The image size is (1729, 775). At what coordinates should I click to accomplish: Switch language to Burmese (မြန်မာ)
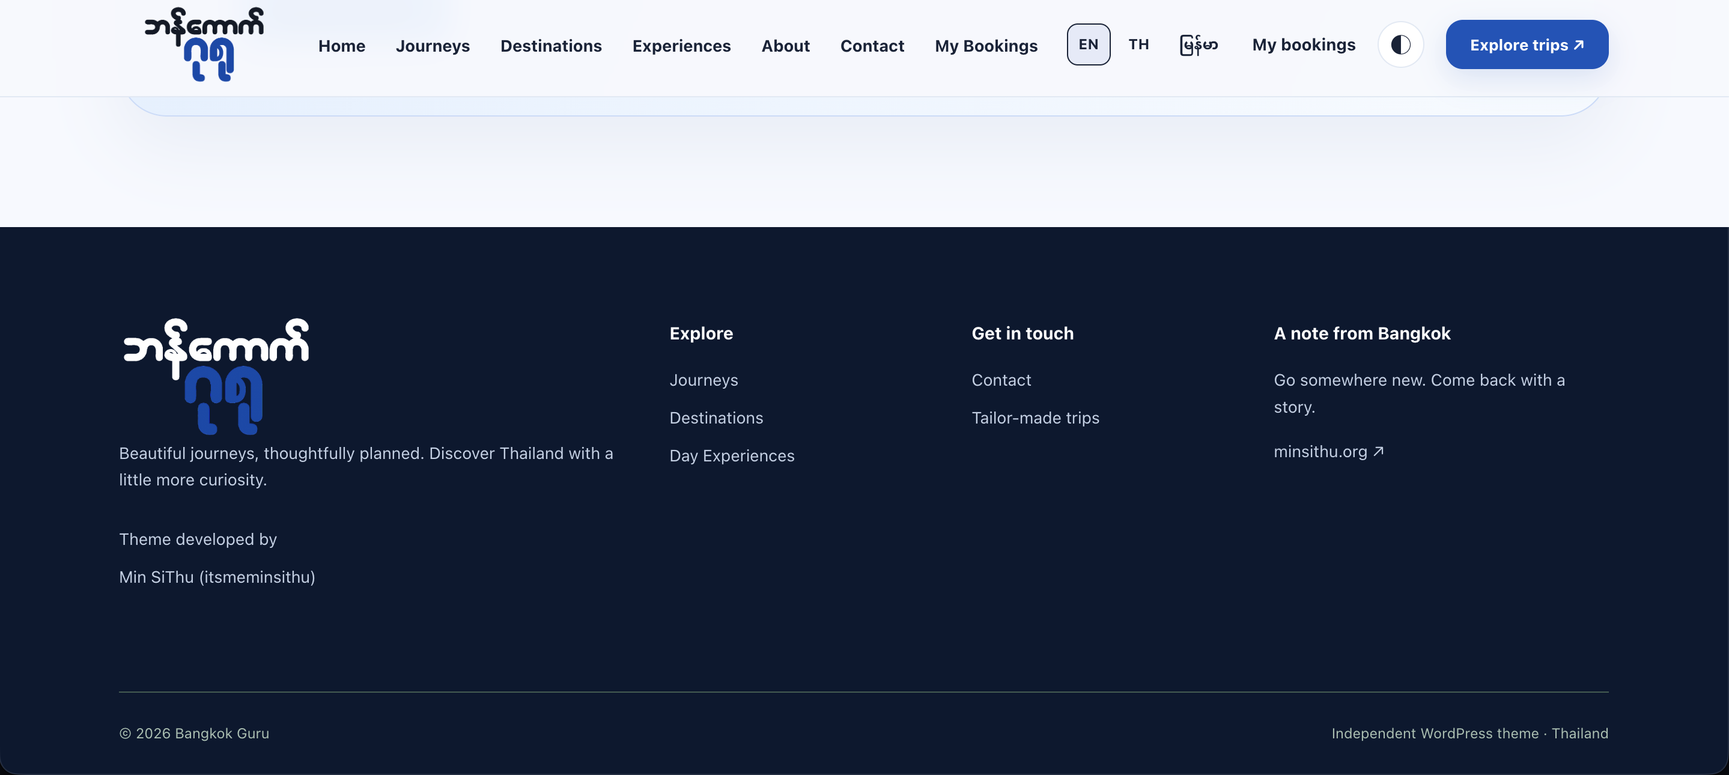coord(1199,45)
